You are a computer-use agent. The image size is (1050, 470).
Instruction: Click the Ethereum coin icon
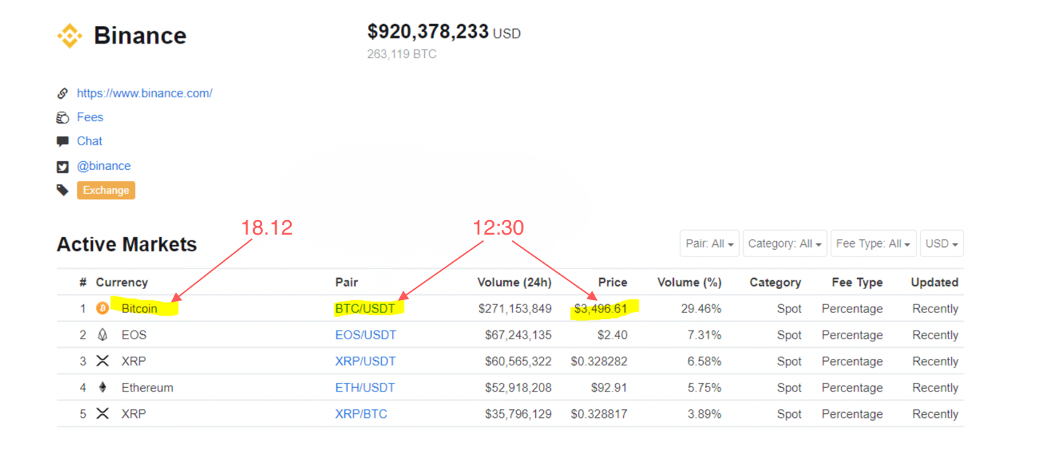pos(102,388)
